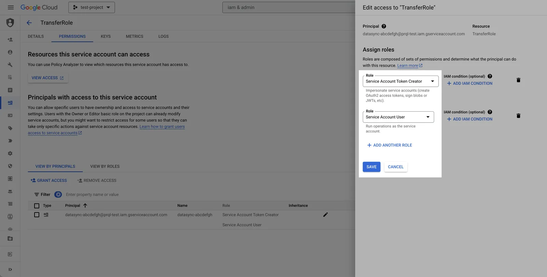Open help for first IAM condition
The height and width of the screenshot is (277, 547).
click(x=490, y=76)
